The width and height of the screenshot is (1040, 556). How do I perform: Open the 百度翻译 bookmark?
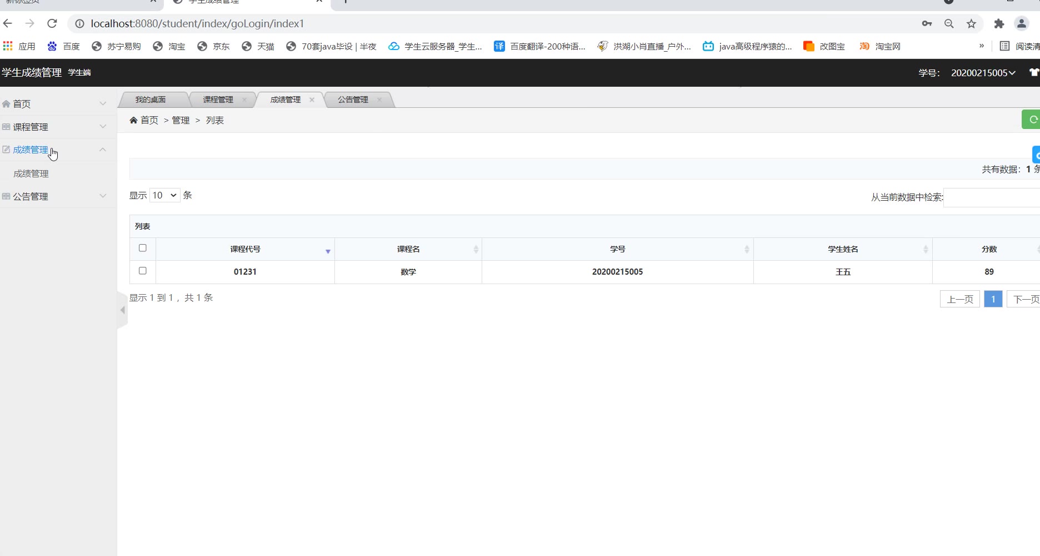click(x=539, y=46)
